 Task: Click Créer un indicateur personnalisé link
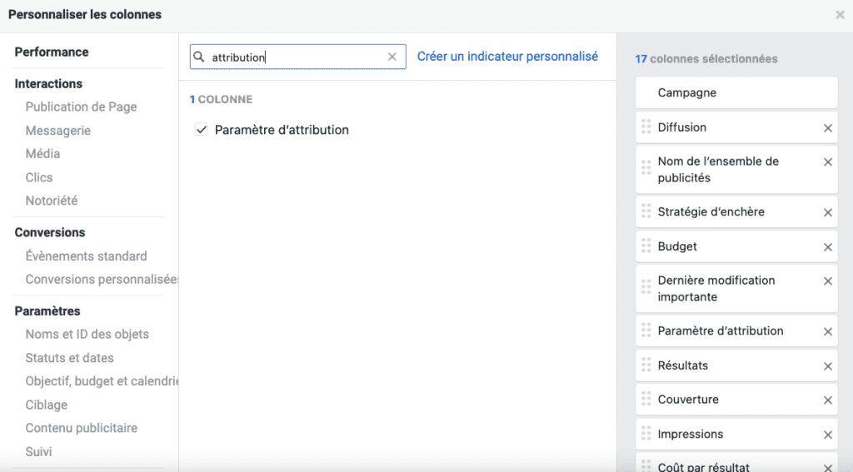click(507, 57)
